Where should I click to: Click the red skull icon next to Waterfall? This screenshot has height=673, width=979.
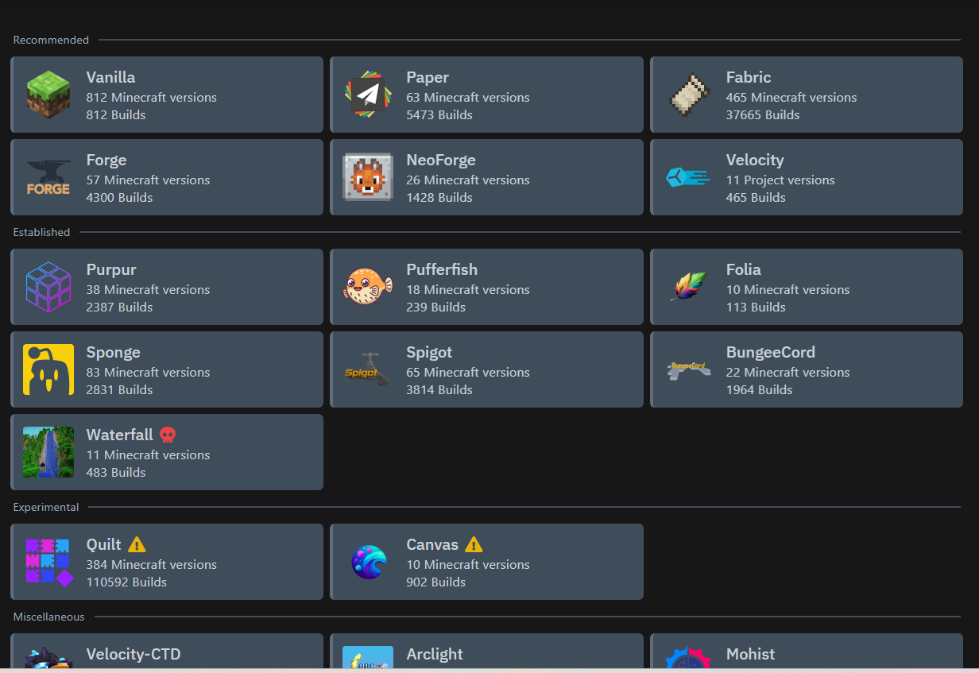tap(168, 435)
